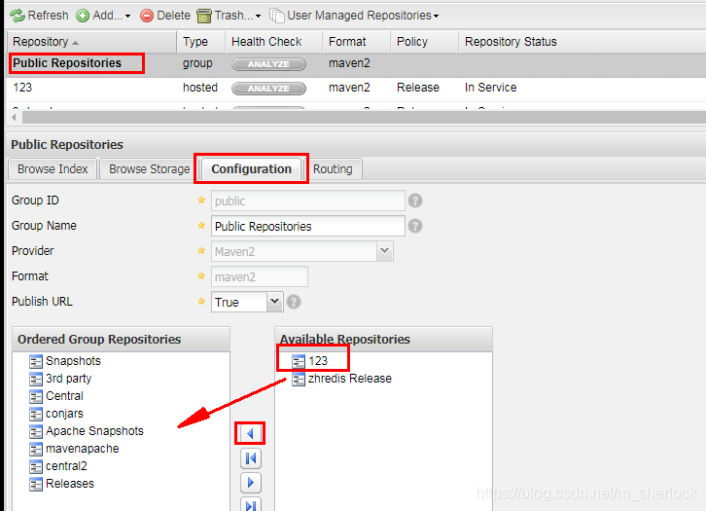Image resolution: width=706 pixels, height=511 pixels.
Task: Click the move-right single arrow button
Action: pos(250,483)
